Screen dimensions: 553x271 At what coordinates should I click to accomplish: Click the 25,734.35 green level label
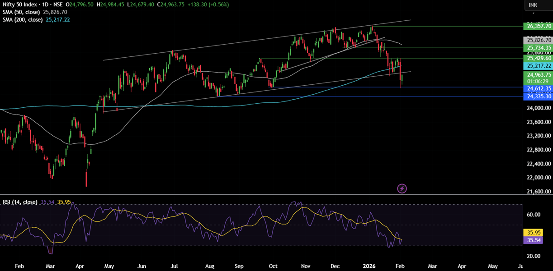[538, 48]
